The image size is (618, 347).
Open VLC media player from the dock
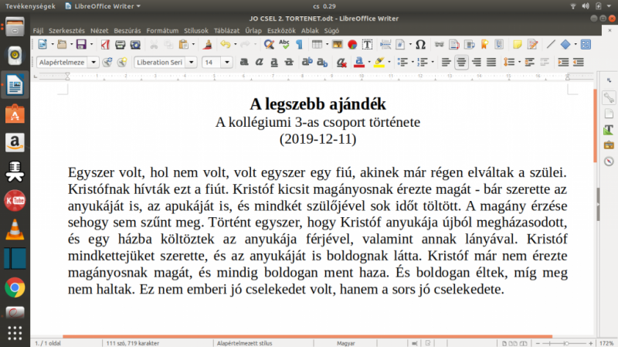[13, 229]
